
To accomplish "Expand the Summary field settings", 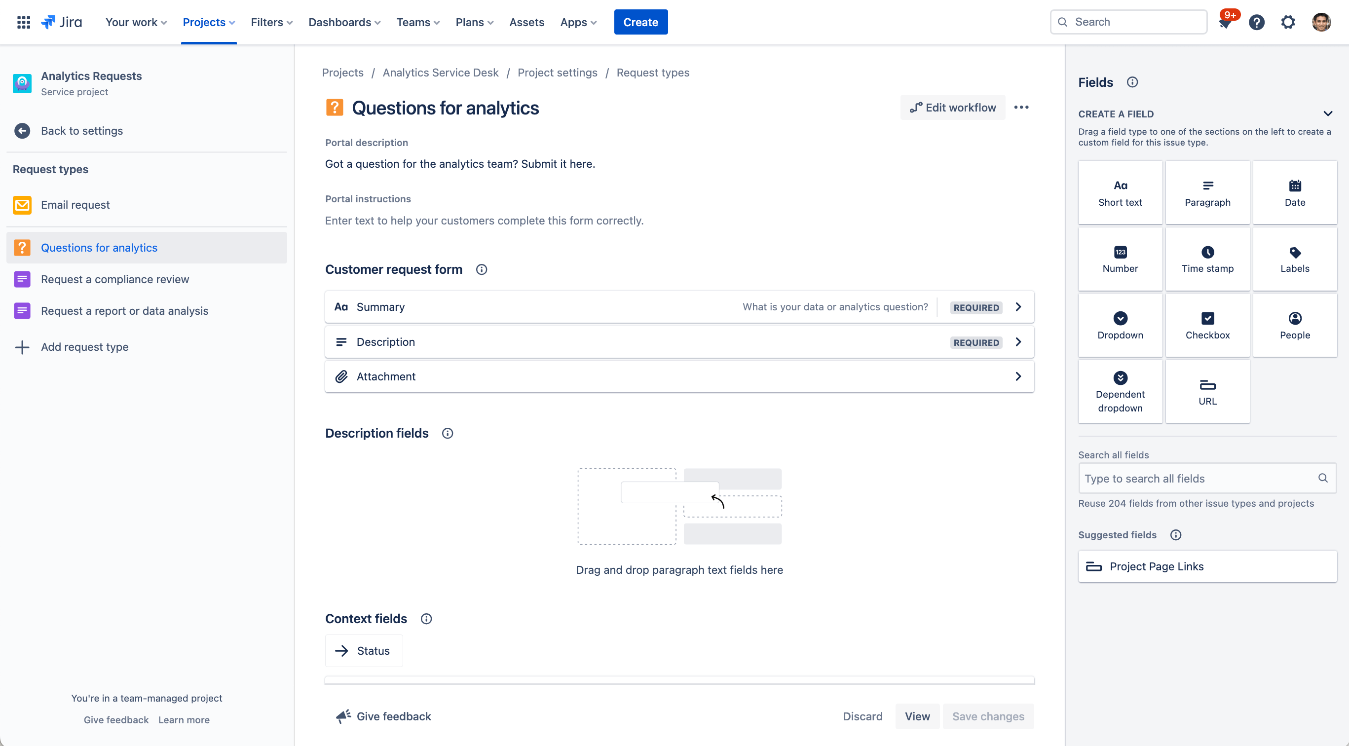I will [x=1018, y=306].
